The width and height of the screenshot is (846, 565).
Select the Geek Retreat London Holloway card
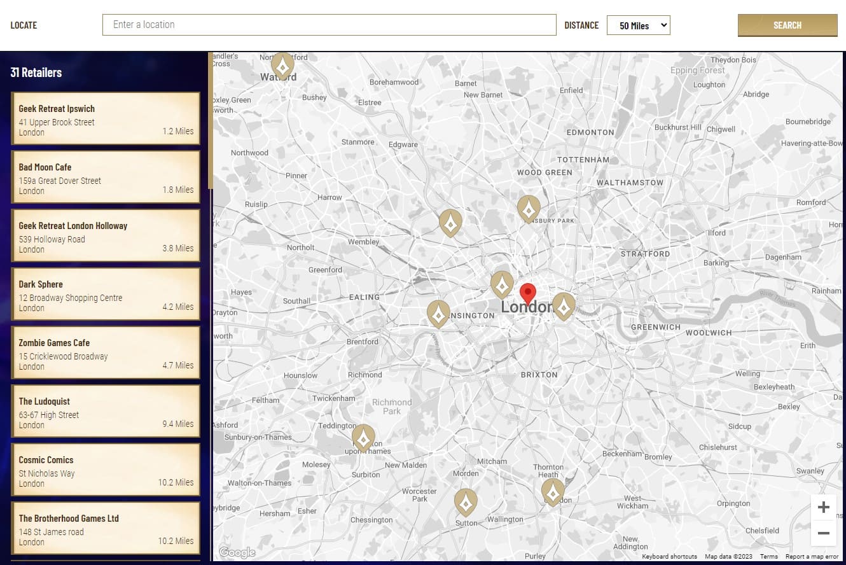[x=106, y=235]
